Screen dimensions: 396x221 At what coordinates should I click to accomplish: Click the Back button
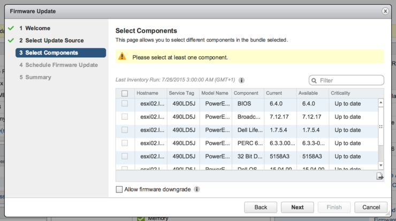tap(261, 208)
